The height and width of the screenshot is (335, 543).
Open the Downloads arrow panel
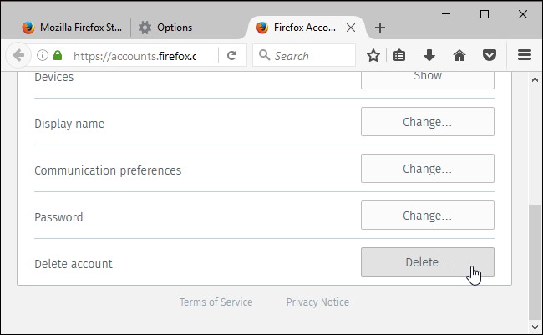coord(429,56)
